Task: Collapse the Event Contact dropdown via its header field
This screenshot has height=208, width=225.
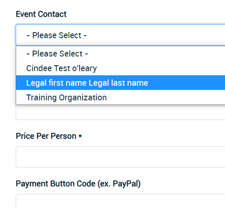Action: pyautogui.click(x=119, y=35)
